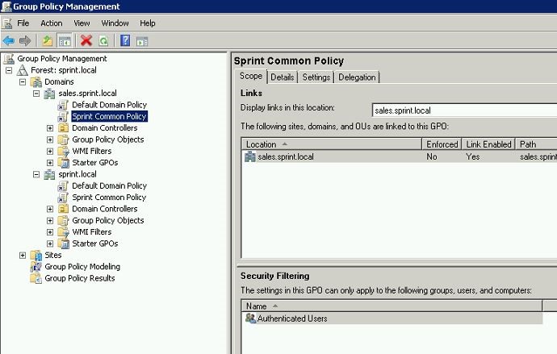
Task: Click the Domain Controllers folder icon under sales.sprint.local
Action: coord(63,127)
